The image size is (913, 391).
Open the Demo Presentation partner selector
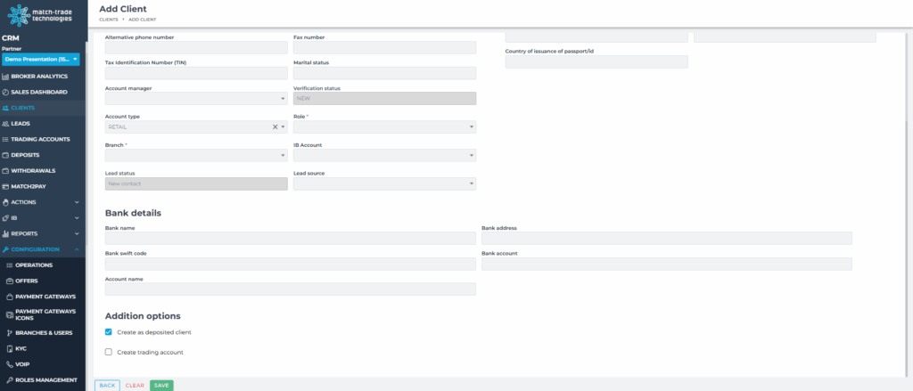41,59
